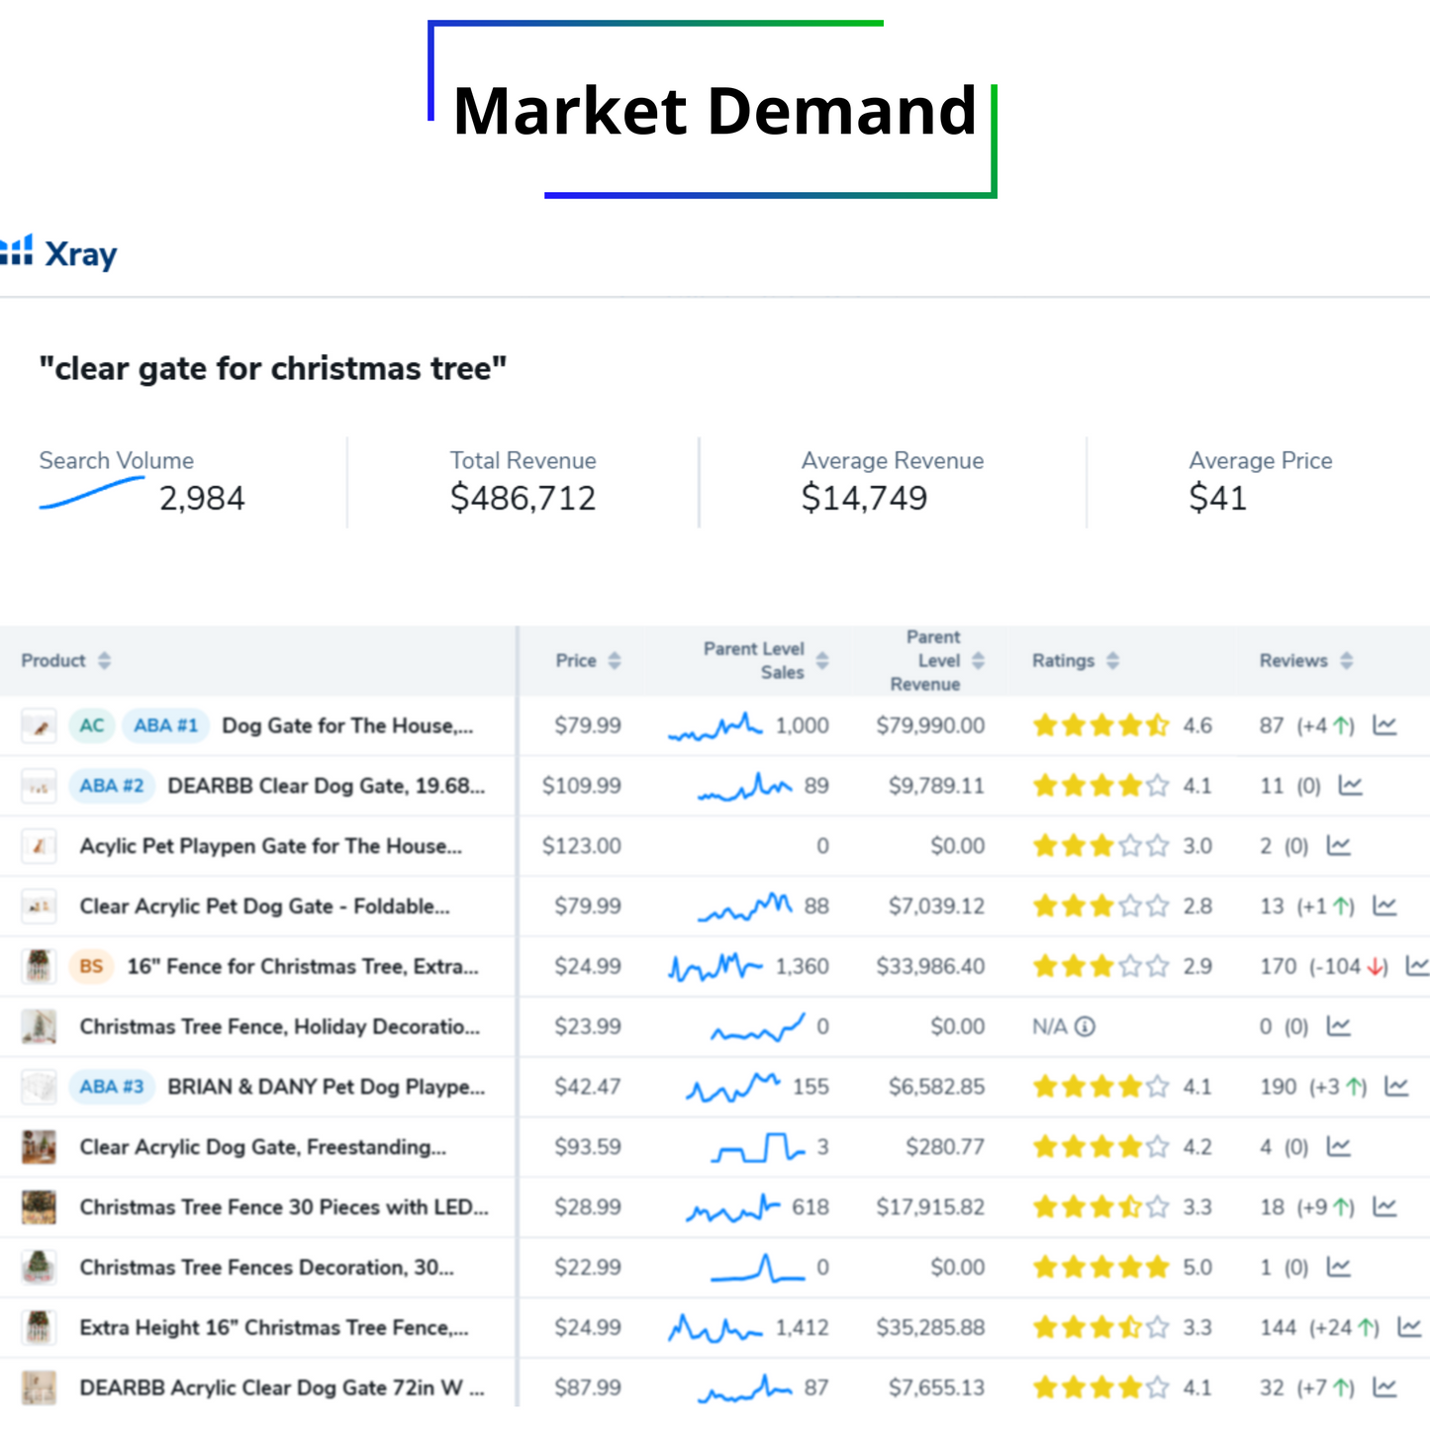Click the BS badge on 16" Fence row
The image size is (1430, 1430).
point(91,966)
